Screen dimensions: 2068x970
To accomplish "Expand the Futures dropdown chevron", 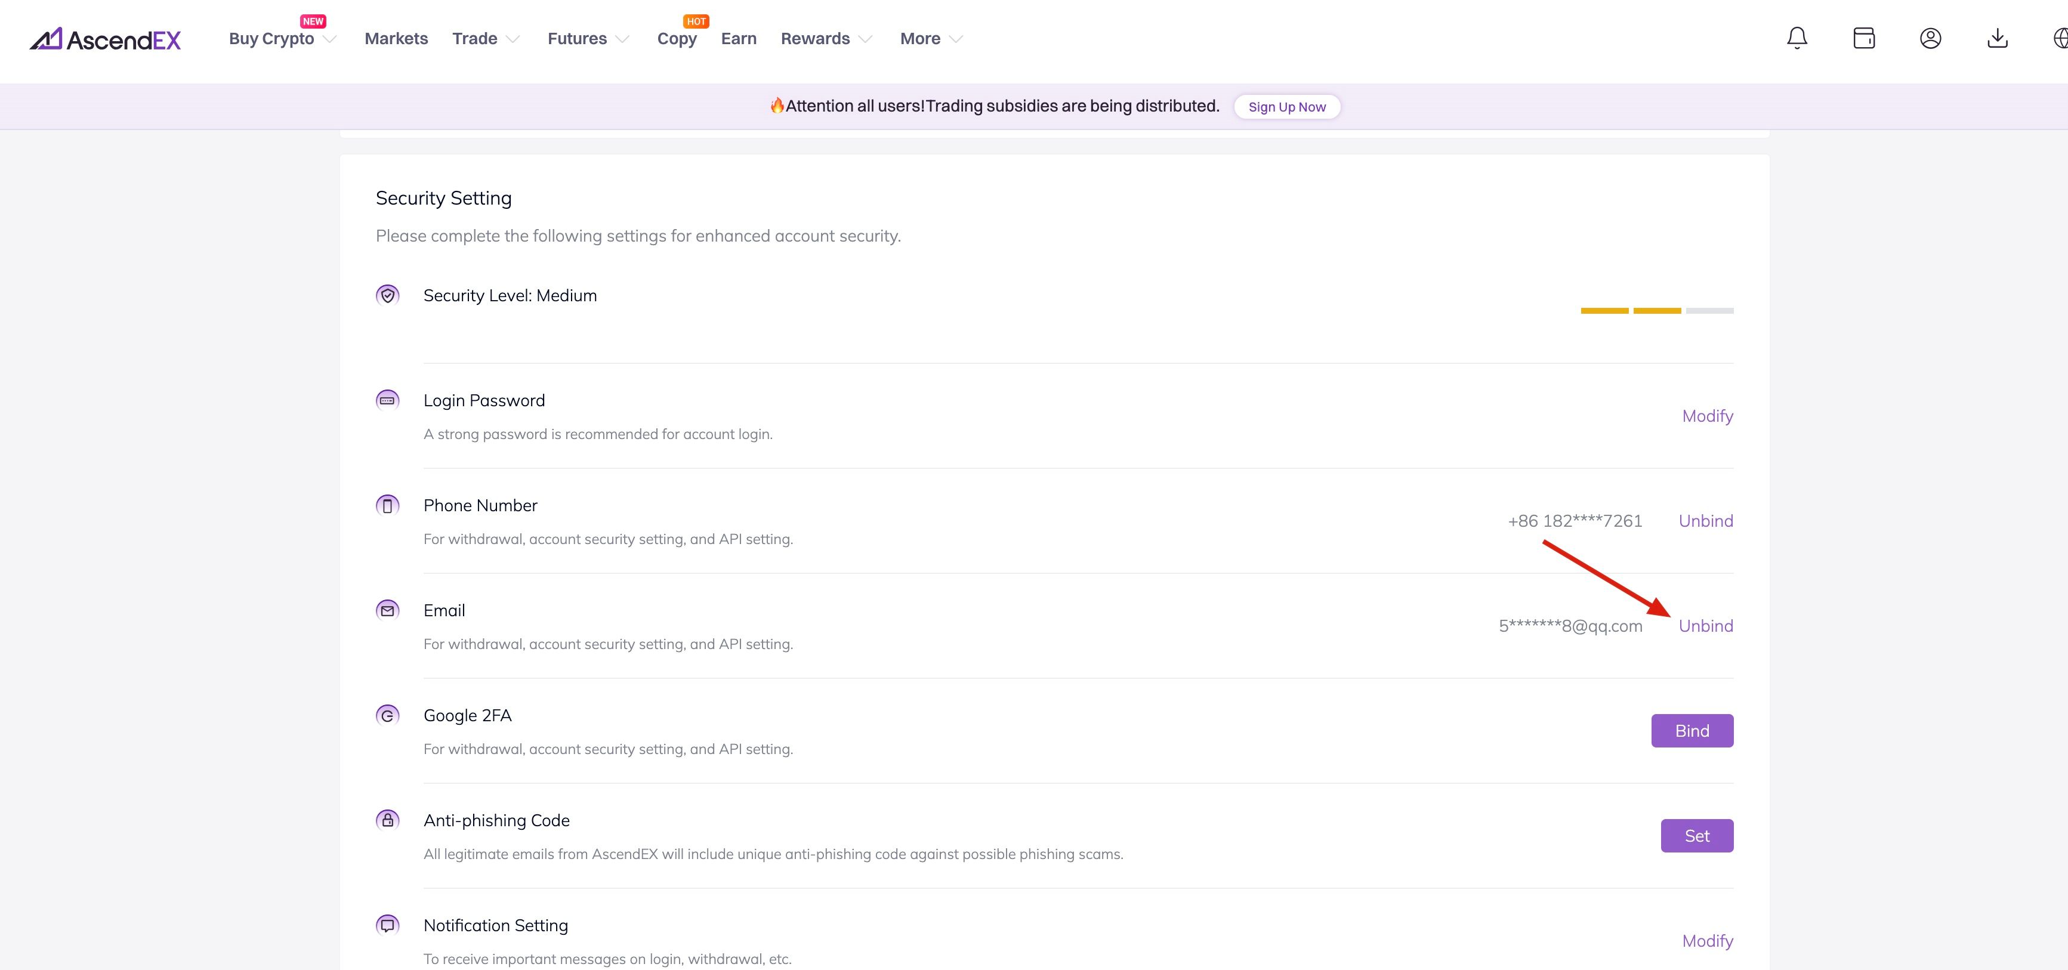I will point(622,39).
